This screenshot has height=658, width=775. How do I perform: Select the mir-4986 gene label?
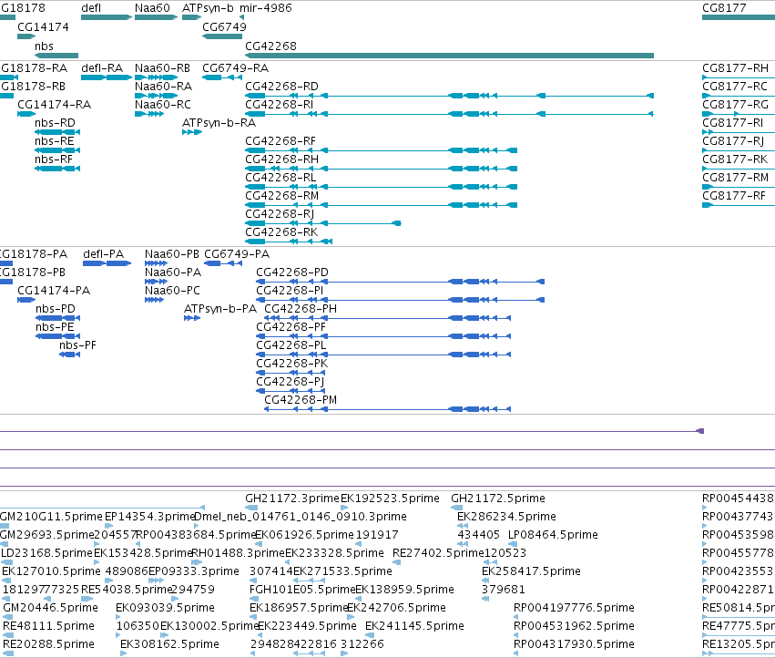click(x=265, y=8)
